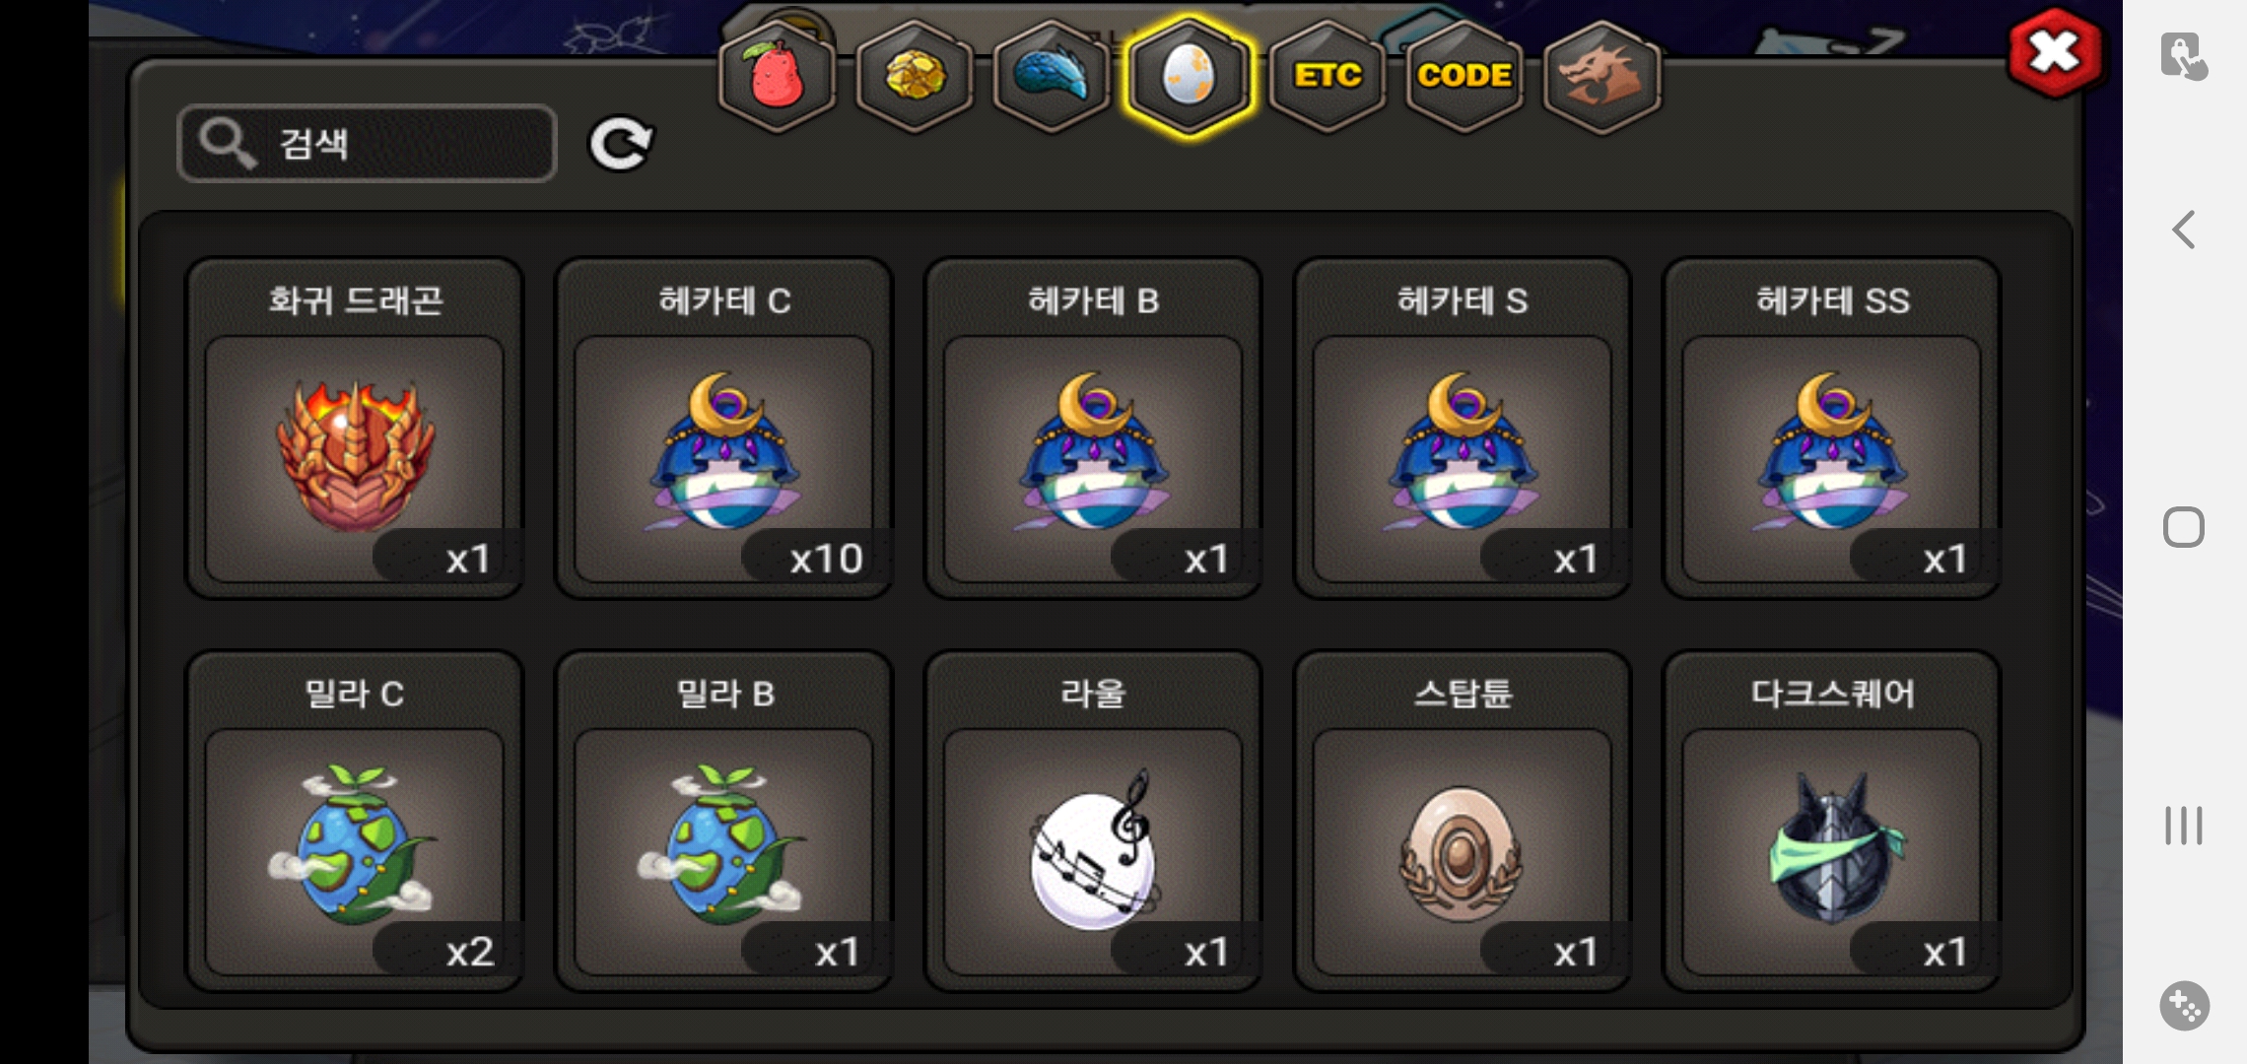Select the 라울 music note egg
2247x1064 pixels.
pyautogui.click(x=1093, y=822)
